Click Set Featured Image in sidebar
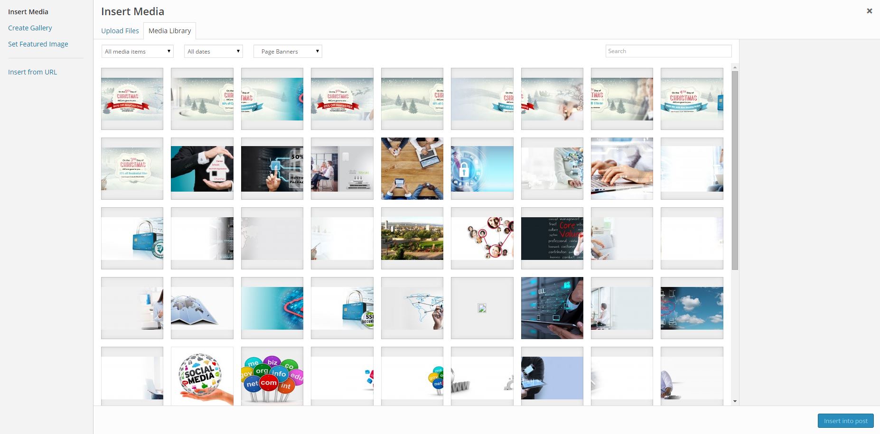 pos(38,44)
